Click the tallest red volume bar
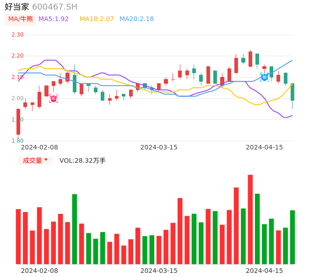 click(250, 219)
